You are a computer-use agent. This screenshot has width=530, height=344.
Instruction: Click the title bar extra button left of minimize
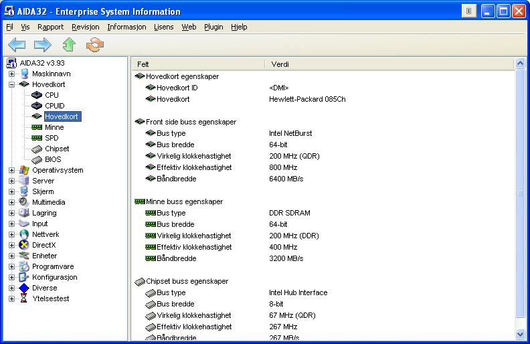[469, 11]
